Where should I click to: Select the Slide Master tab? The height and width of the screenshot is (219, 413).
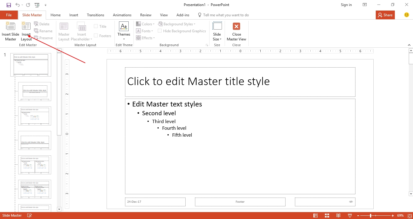[x=32, y=15]
